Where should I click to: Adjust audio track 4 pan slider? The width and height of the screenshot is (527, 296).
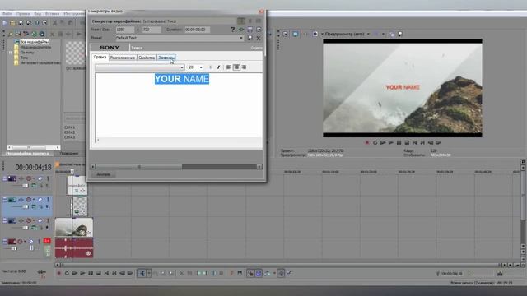tap(31, 248)
